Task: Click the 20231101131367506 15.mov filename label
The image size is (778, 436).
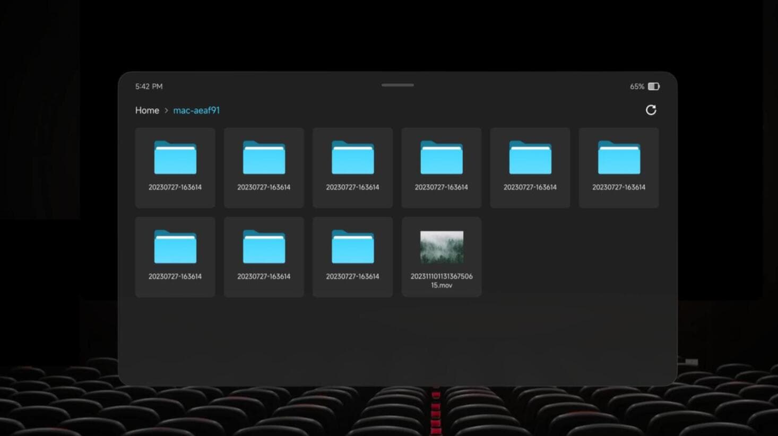Action: [x=442, y=281]
